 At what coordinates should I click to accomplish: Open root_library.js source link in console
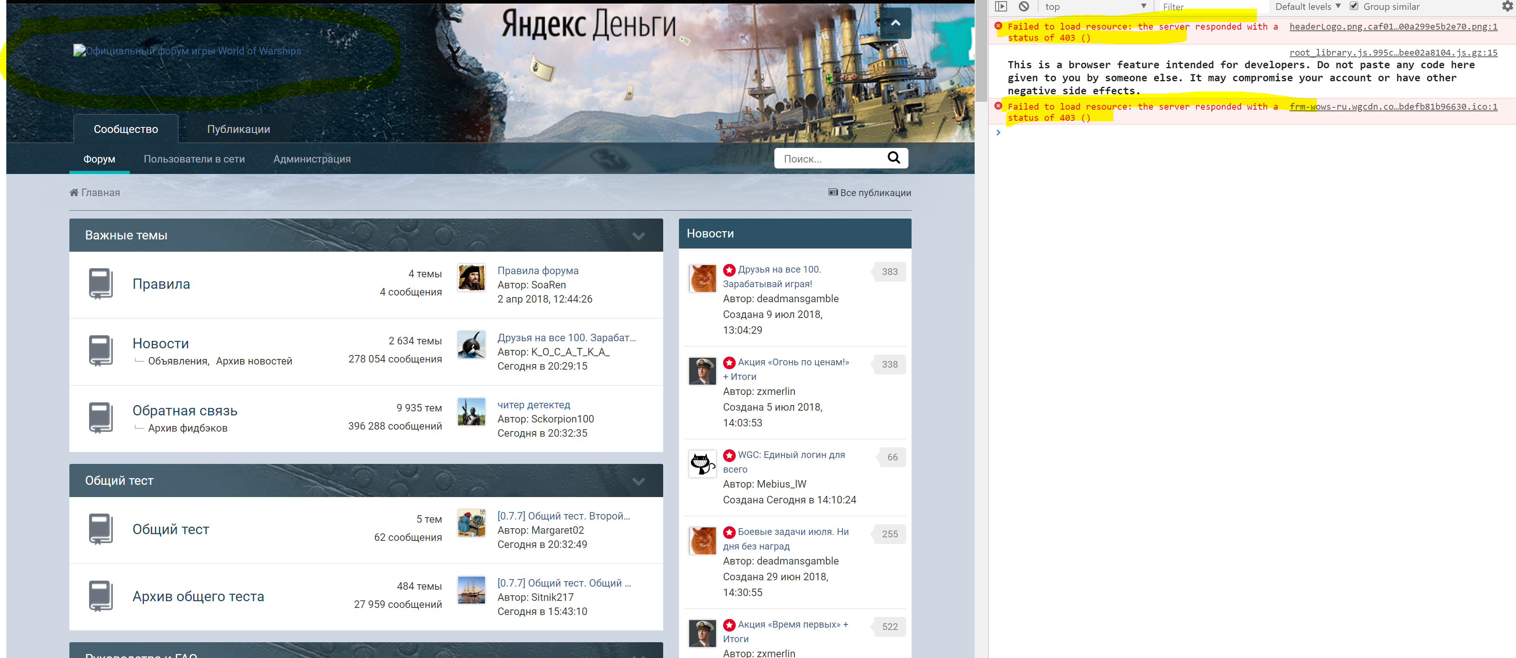click(1393, 52)
